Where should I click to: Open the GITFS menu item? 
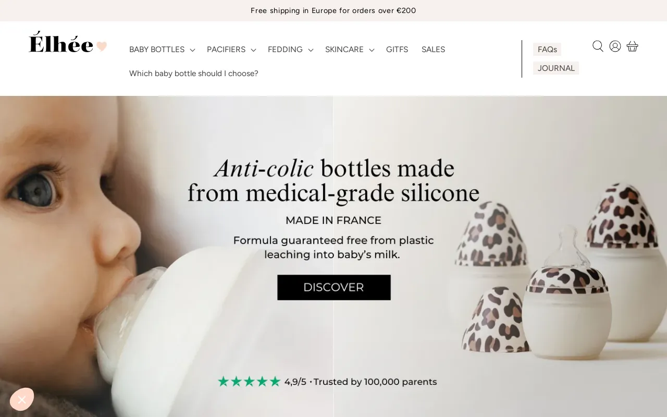tap(397, 50)
